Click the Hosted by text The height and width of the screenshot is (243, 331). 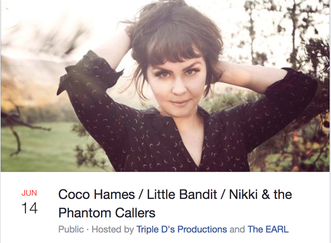click(x=113, y=229)
